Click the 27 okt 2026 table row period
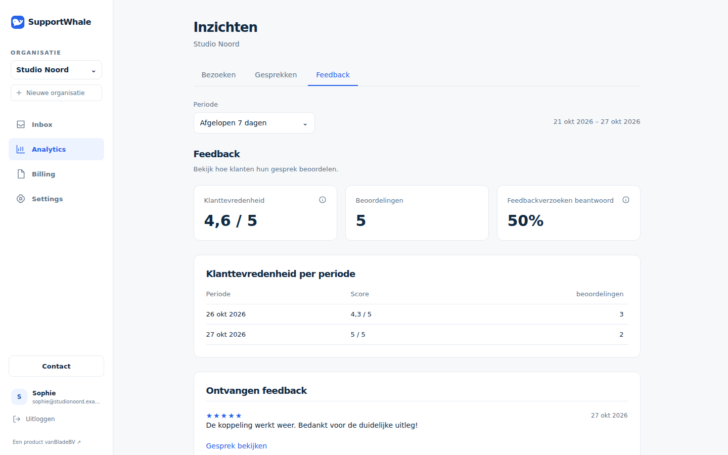This screenshot has width=728, height=455. click(226, 335)
